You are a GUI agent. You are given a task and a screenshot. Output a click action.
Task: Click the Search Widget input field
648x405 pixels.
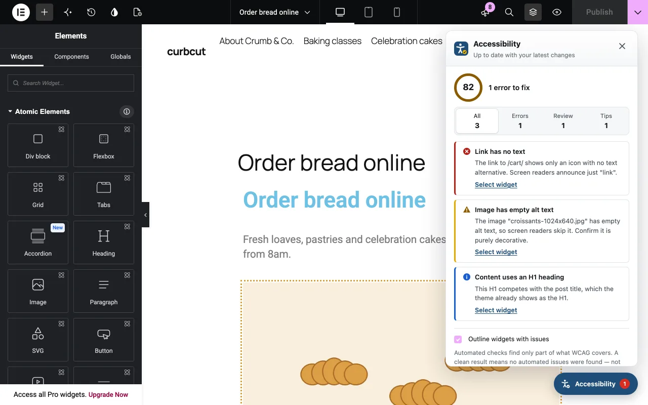point(71,83)
